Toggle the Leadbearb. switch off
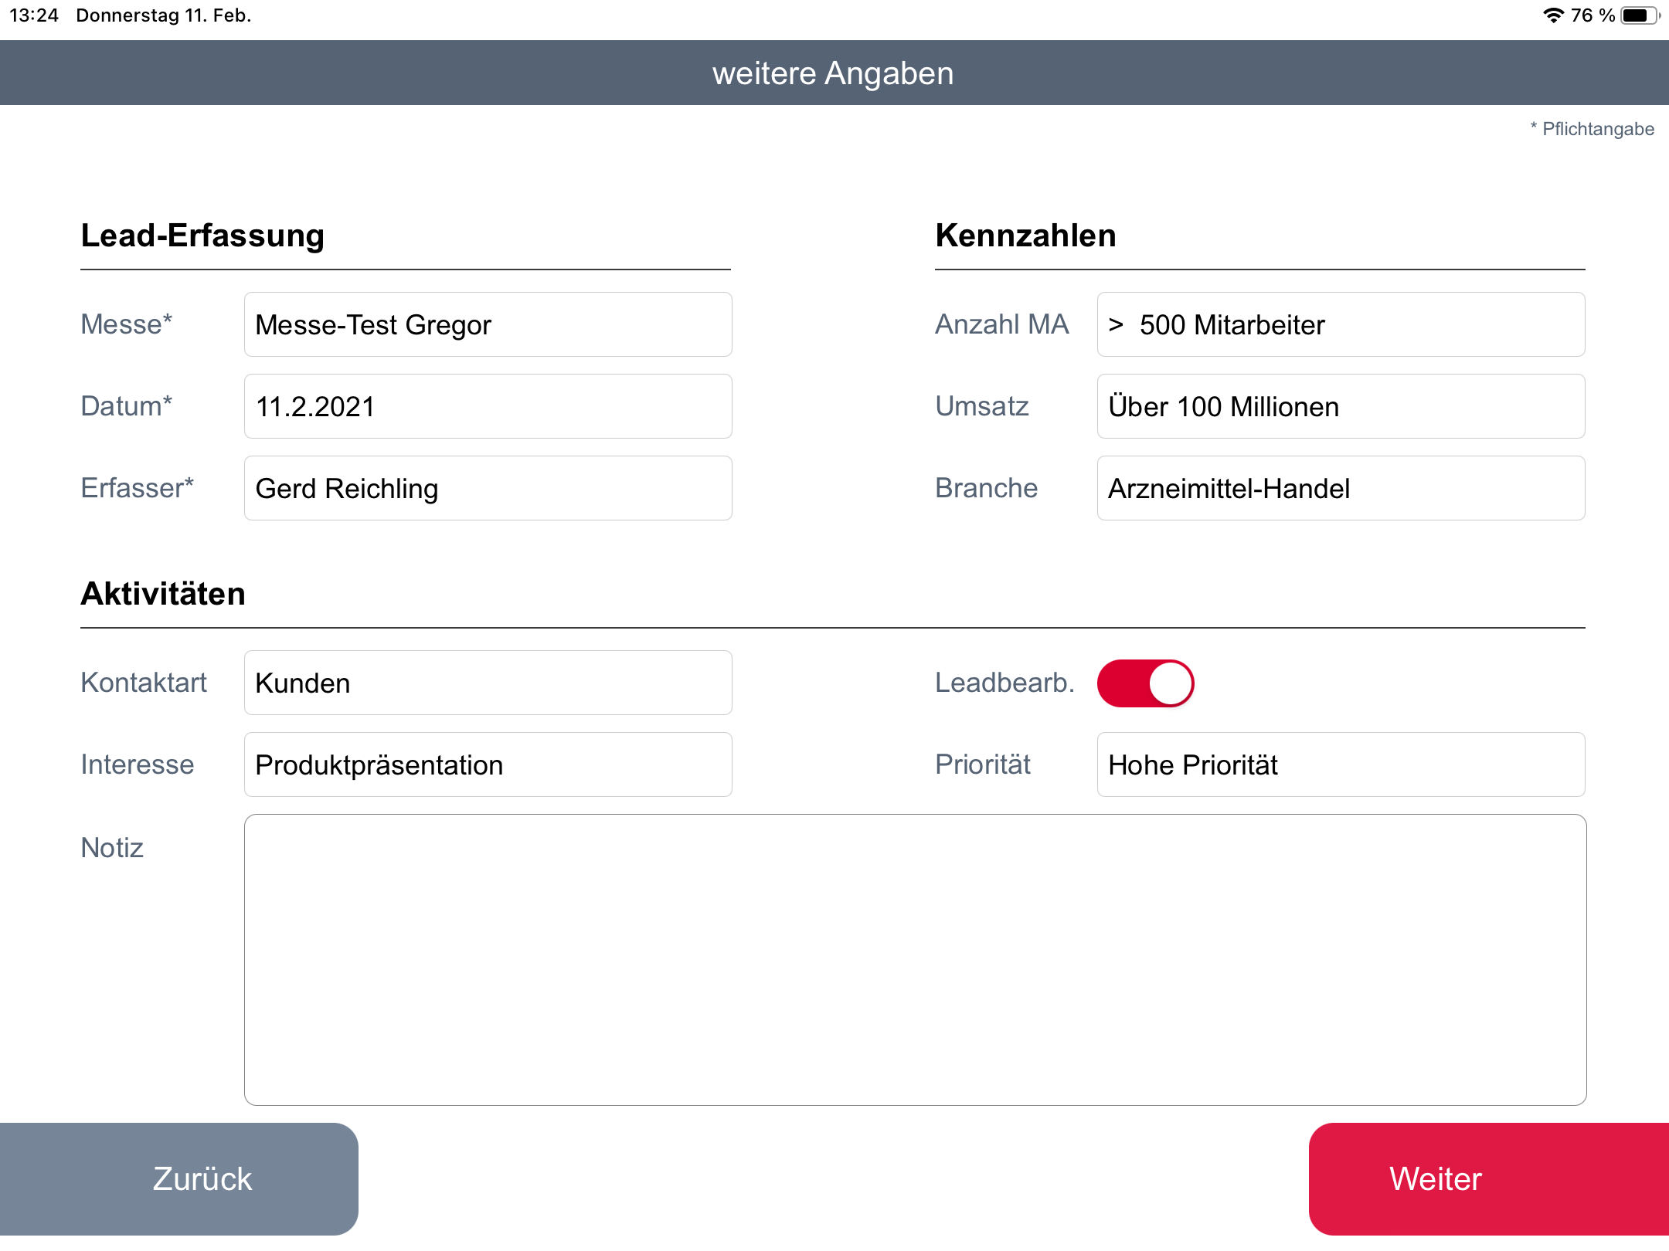This screenshot has width=1669, height=1251. [1145, 683]
